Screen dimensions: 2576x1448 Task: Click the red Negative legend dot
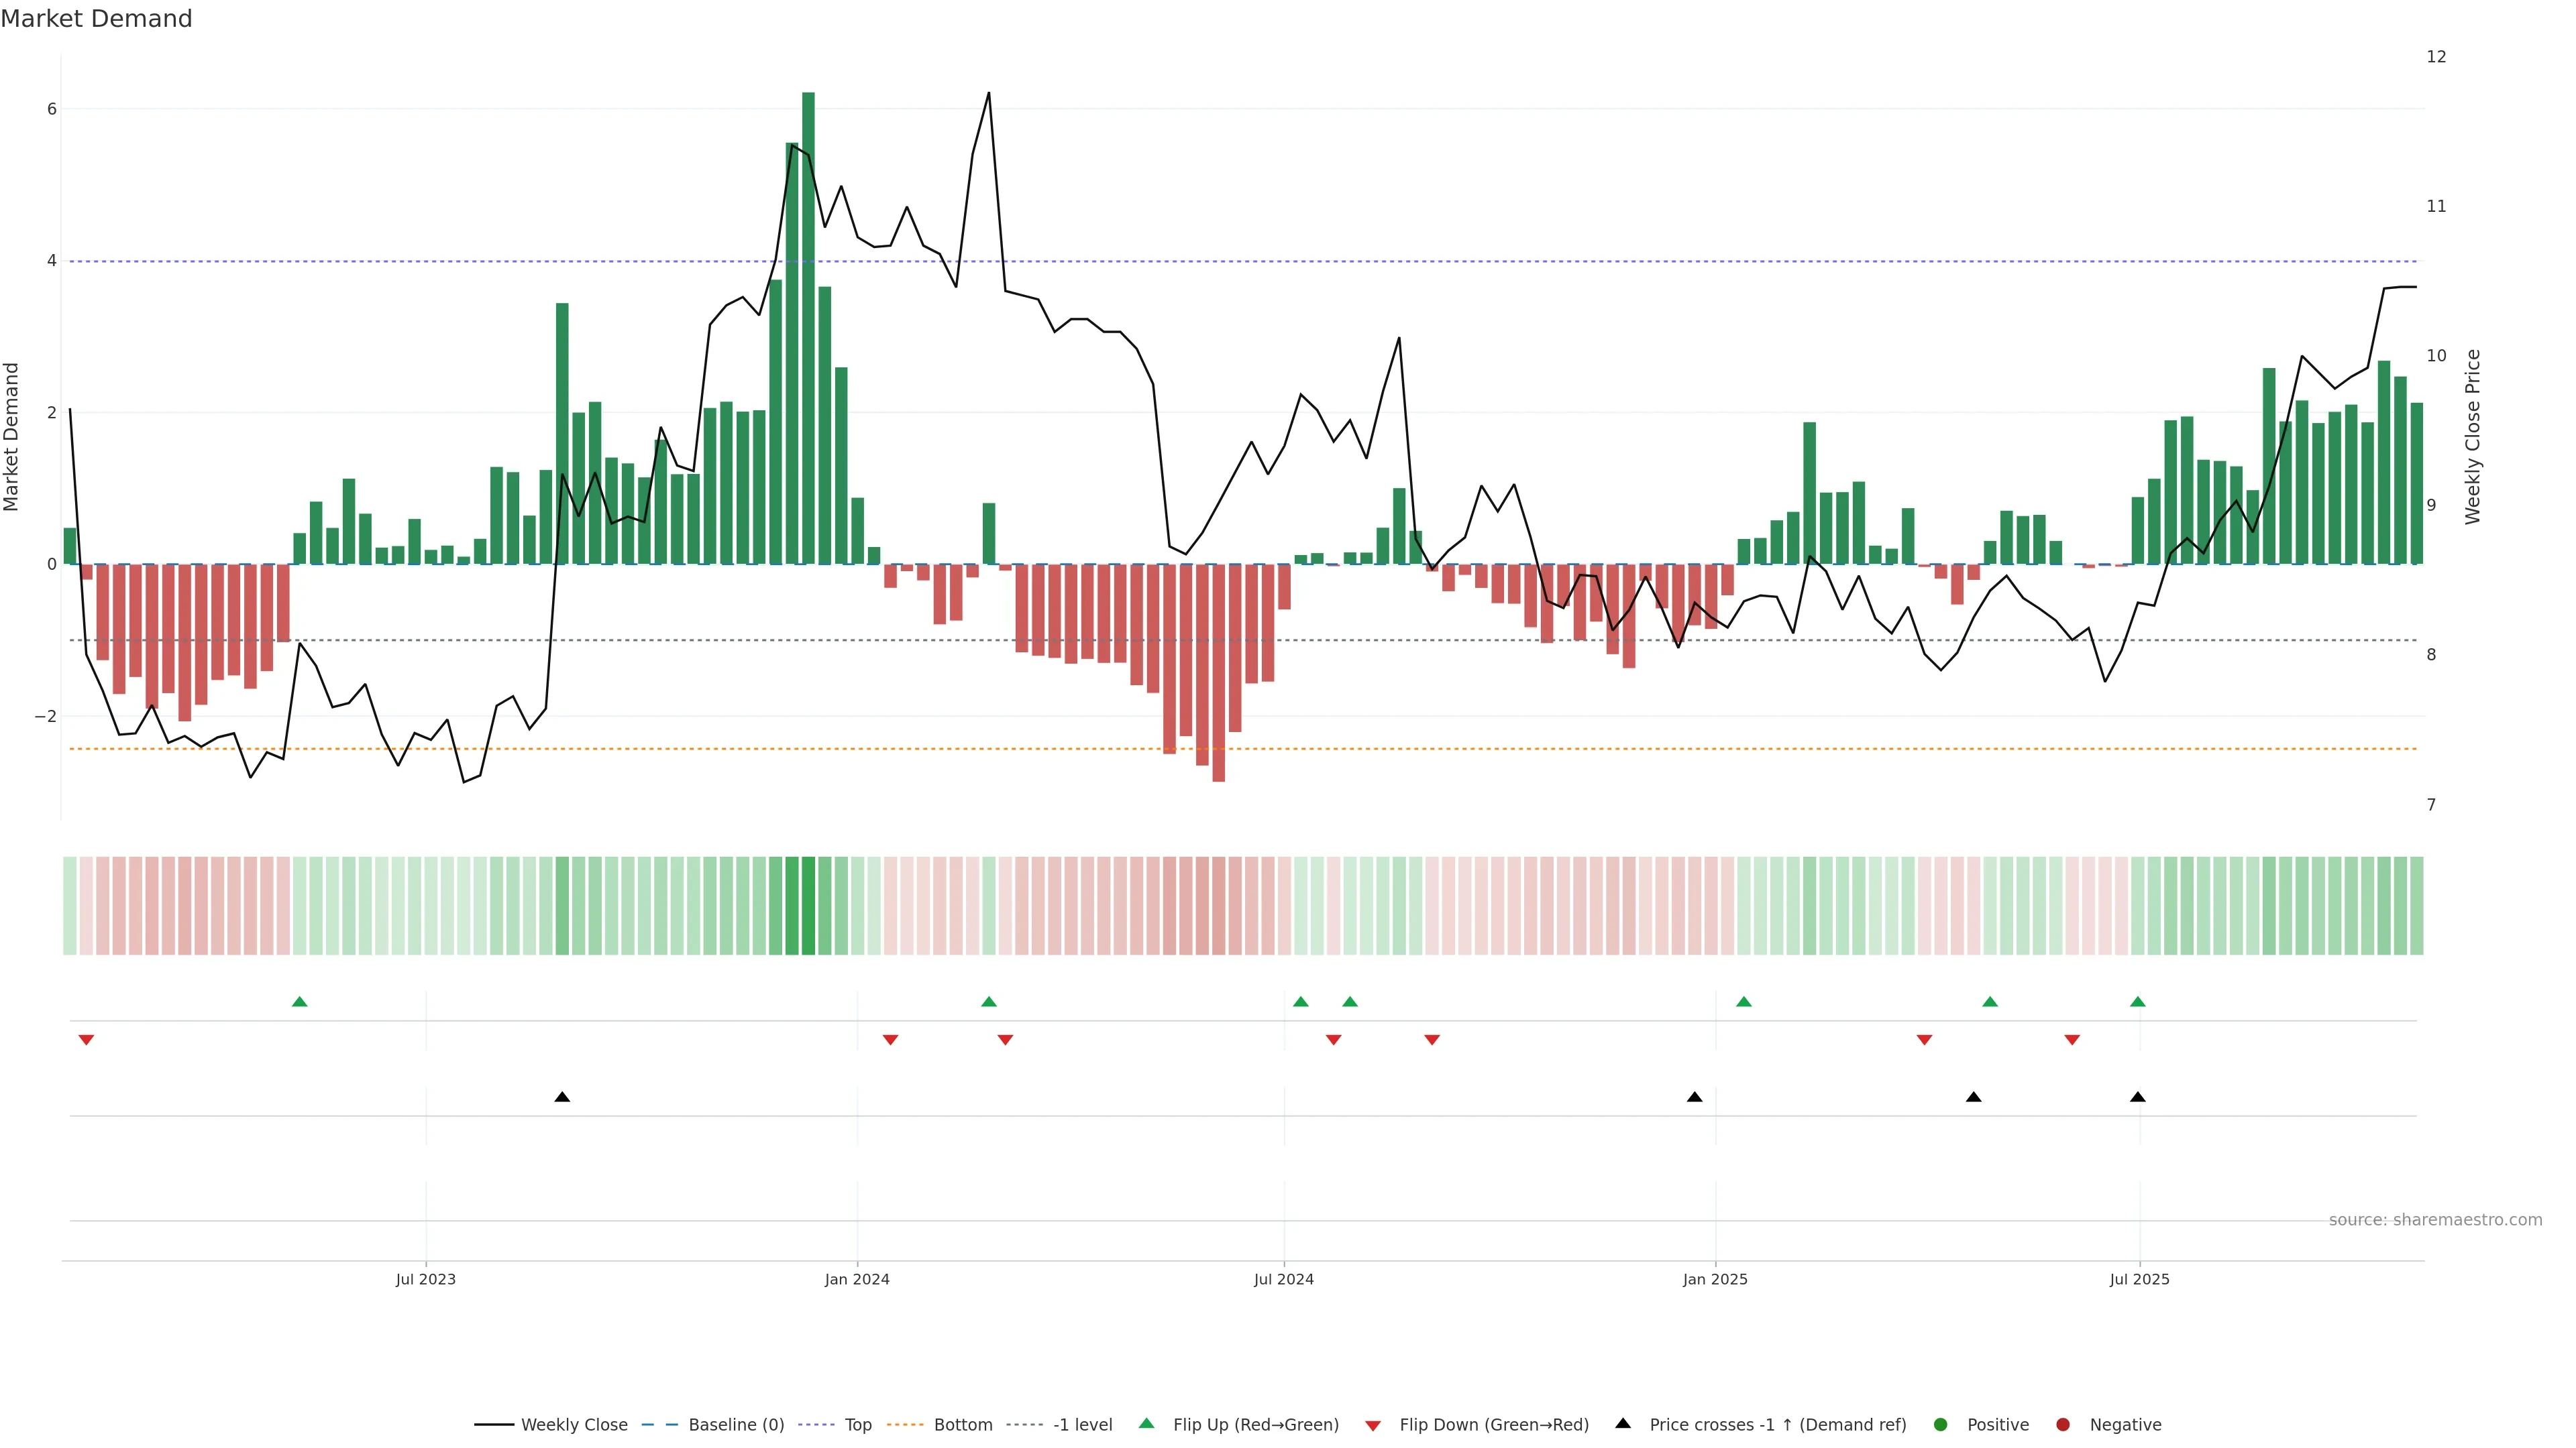click(2063, 1424)
